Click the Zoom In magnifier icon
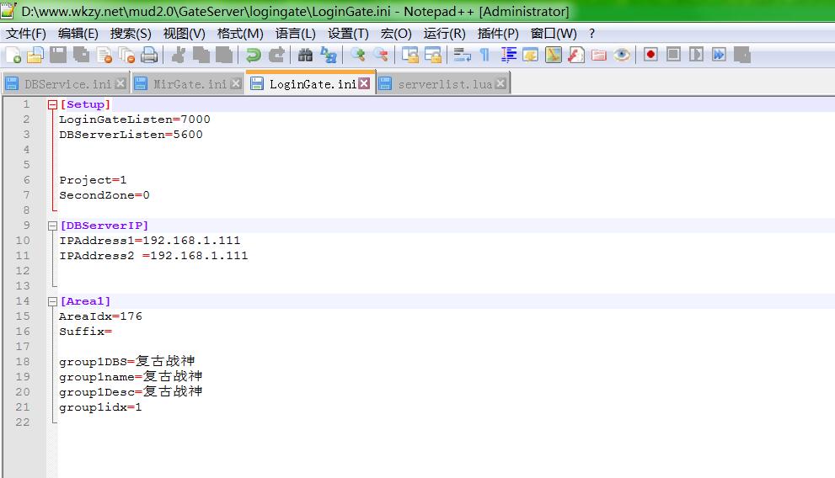Image resolution: width=835 pixels, height=478 pixels. pos(358,55)
